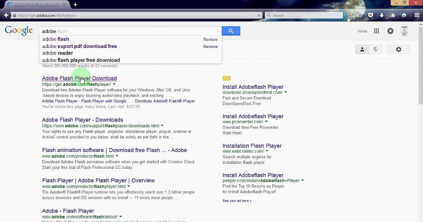Click the Firefox address bar URL

(x=47, y=16)
